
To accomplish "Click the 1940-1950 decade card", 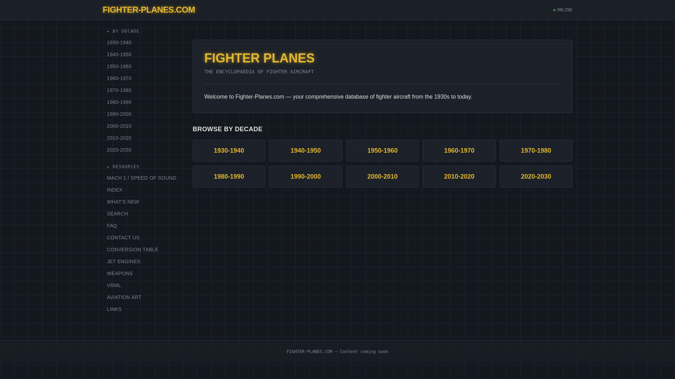I will [x=306, y=151].
